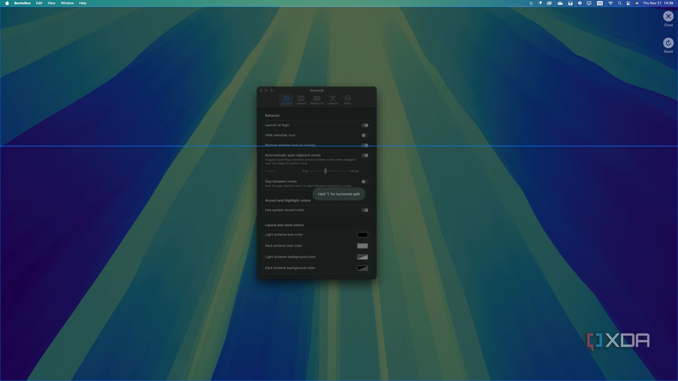Viewport: 678px width, 381px height.
Task: Pick the Light scheme text color swatch
Action: 363,235
